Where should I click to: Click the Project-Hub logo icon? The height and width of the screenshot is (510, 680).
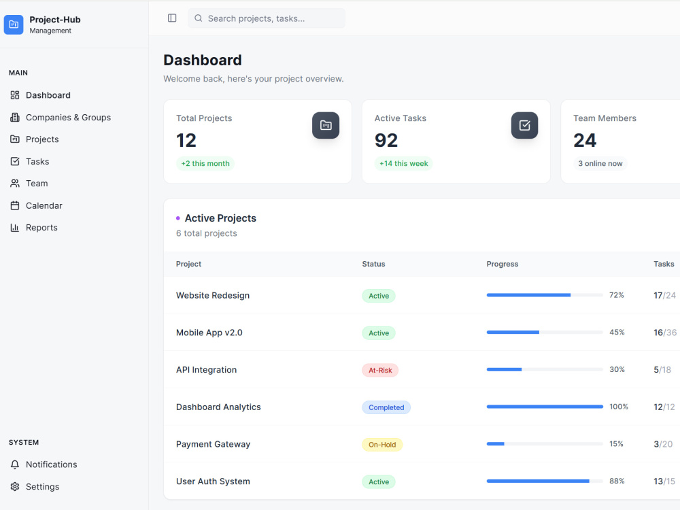point(14,24)
